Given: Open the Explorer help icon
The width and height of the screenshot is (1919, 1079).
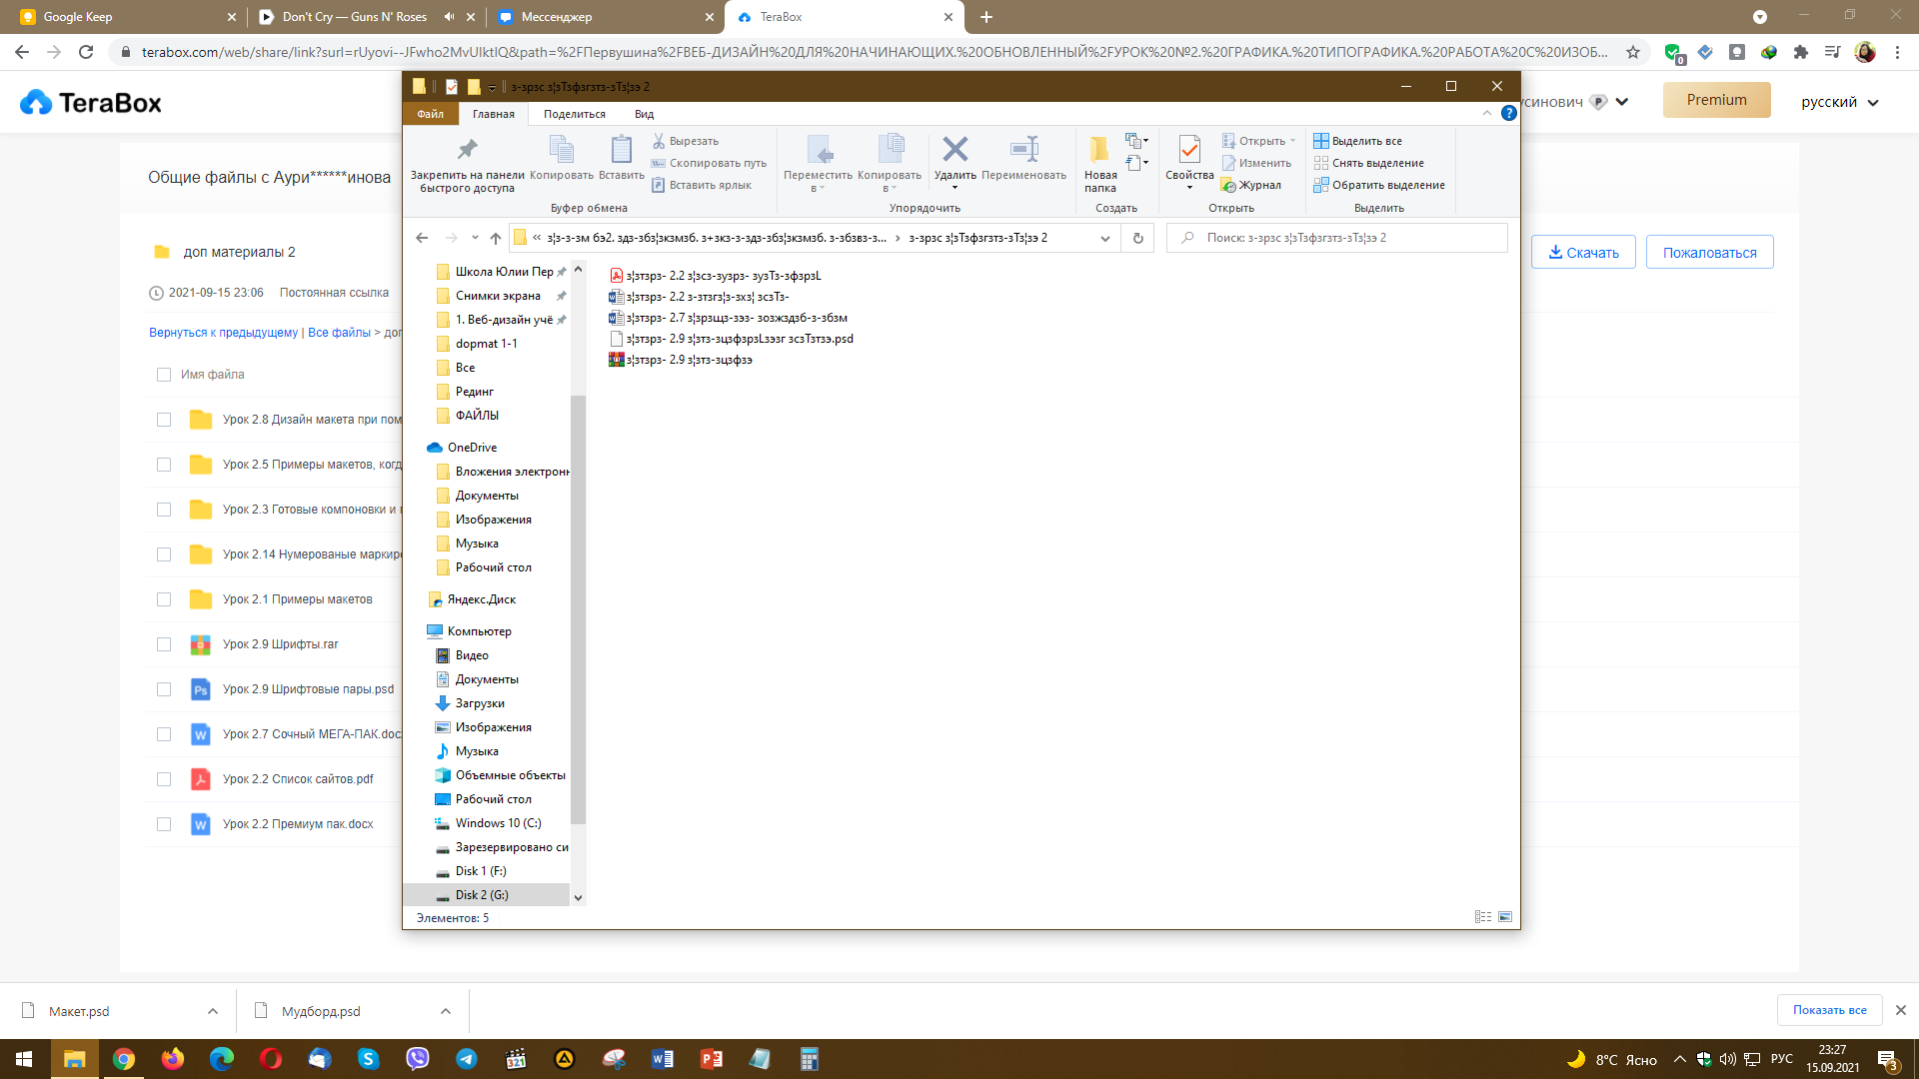Looking at the screenshot, I should pos(1508,113).
